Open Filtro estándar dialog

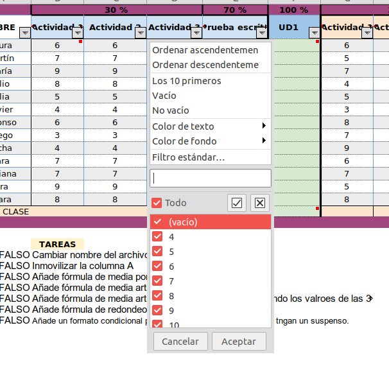211,157
